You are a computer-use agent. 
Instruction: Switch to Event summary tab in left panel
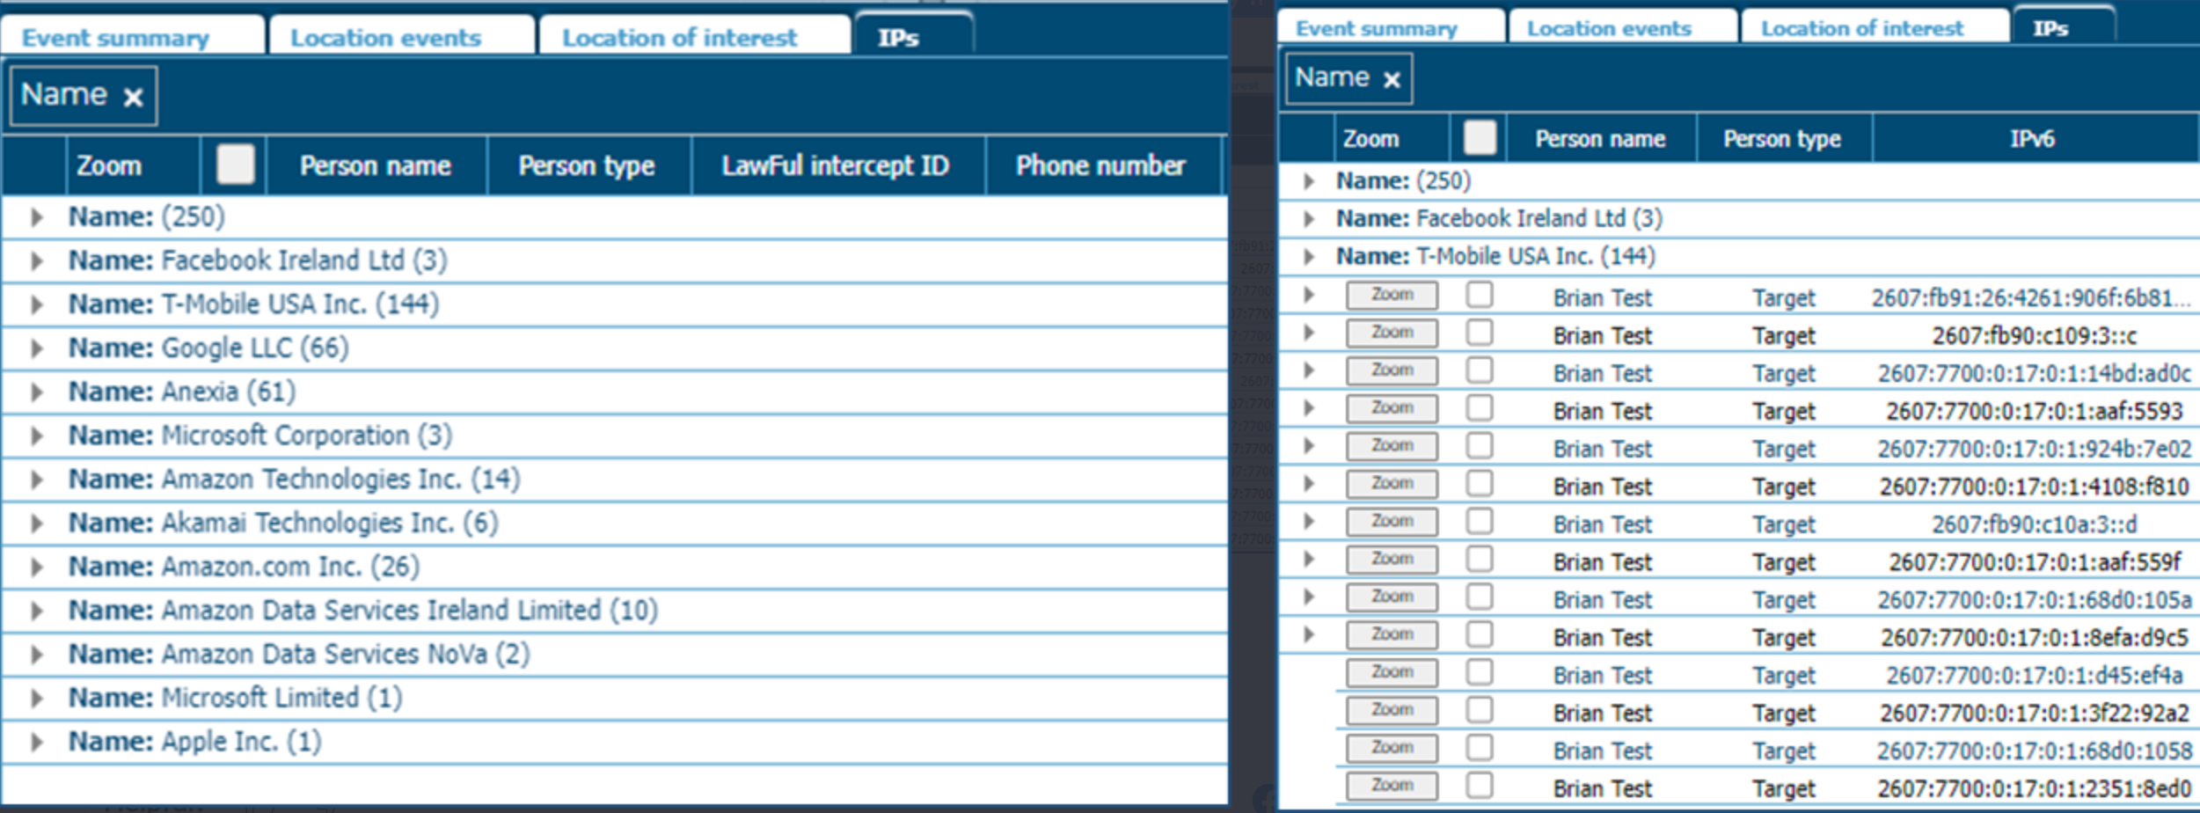[x=115, y=38]
